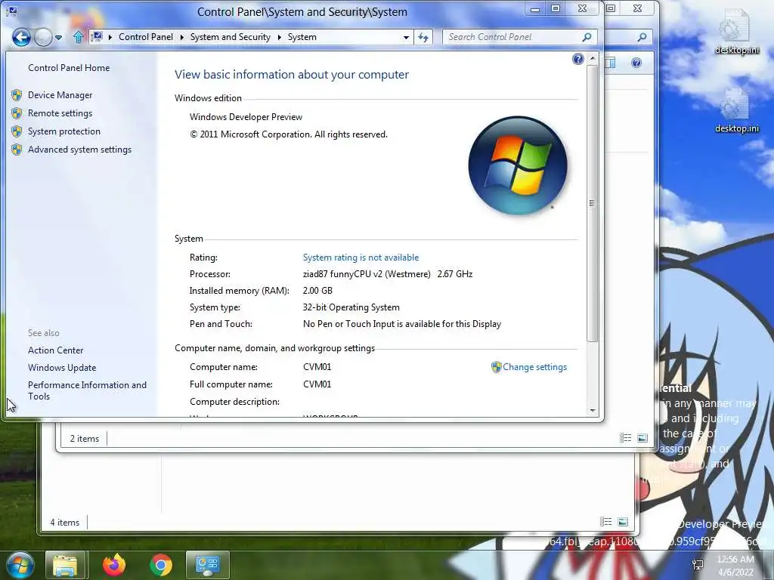Click the magnifier in Search Control Panel
Image resolution: width=774 pixels, height=580 pixels.
tap(587, 37)
